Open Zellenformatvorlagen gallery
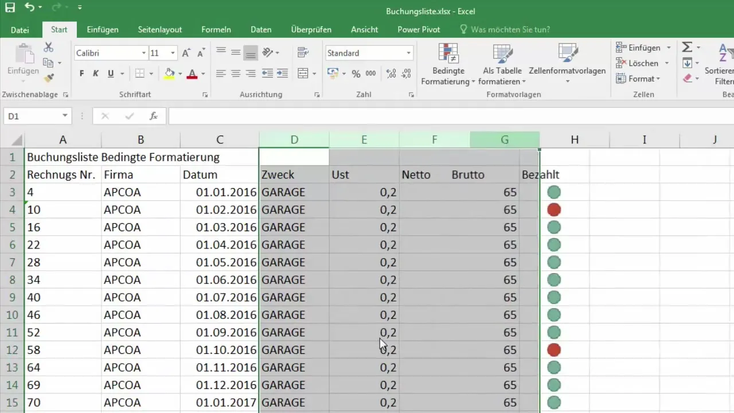This screenshot has height=413, width=734. (x=567, y=64)
